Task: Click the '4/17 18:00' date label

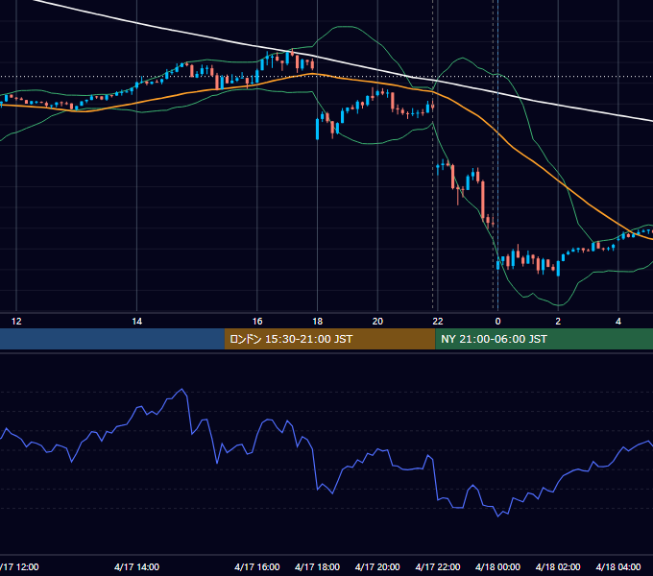Action: (x=317, y=566)
